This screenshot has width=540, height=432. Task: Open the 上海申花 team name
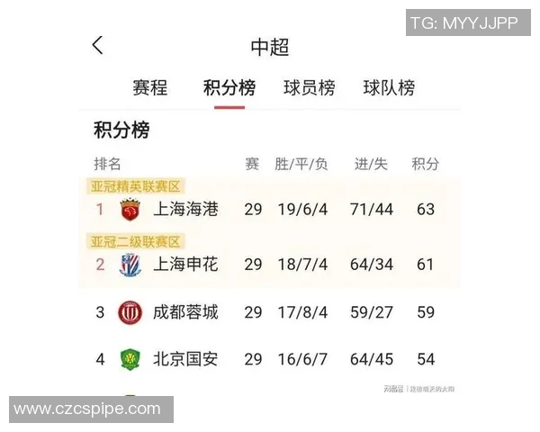pyautogui.click(x=185, y=265)
